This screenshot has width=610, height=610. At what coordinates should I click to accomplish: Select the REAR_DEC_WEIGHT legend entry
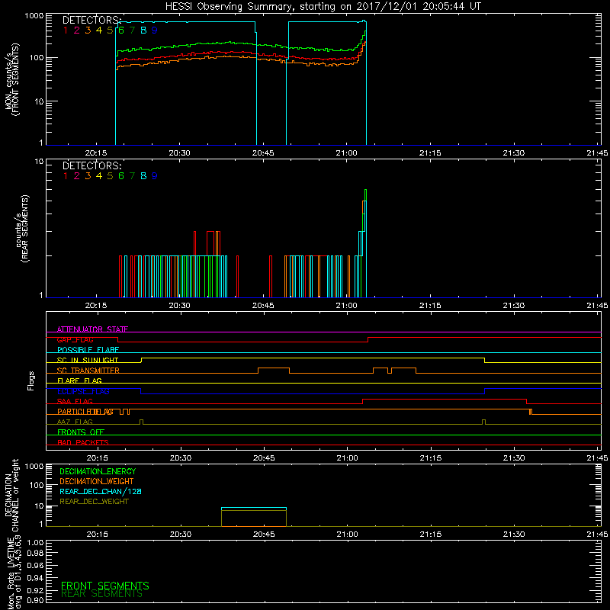pos(94,502)
